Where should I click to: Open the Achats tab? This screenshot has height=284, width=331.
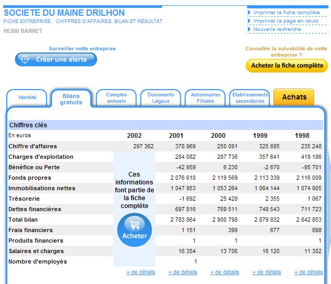[294, 97]
